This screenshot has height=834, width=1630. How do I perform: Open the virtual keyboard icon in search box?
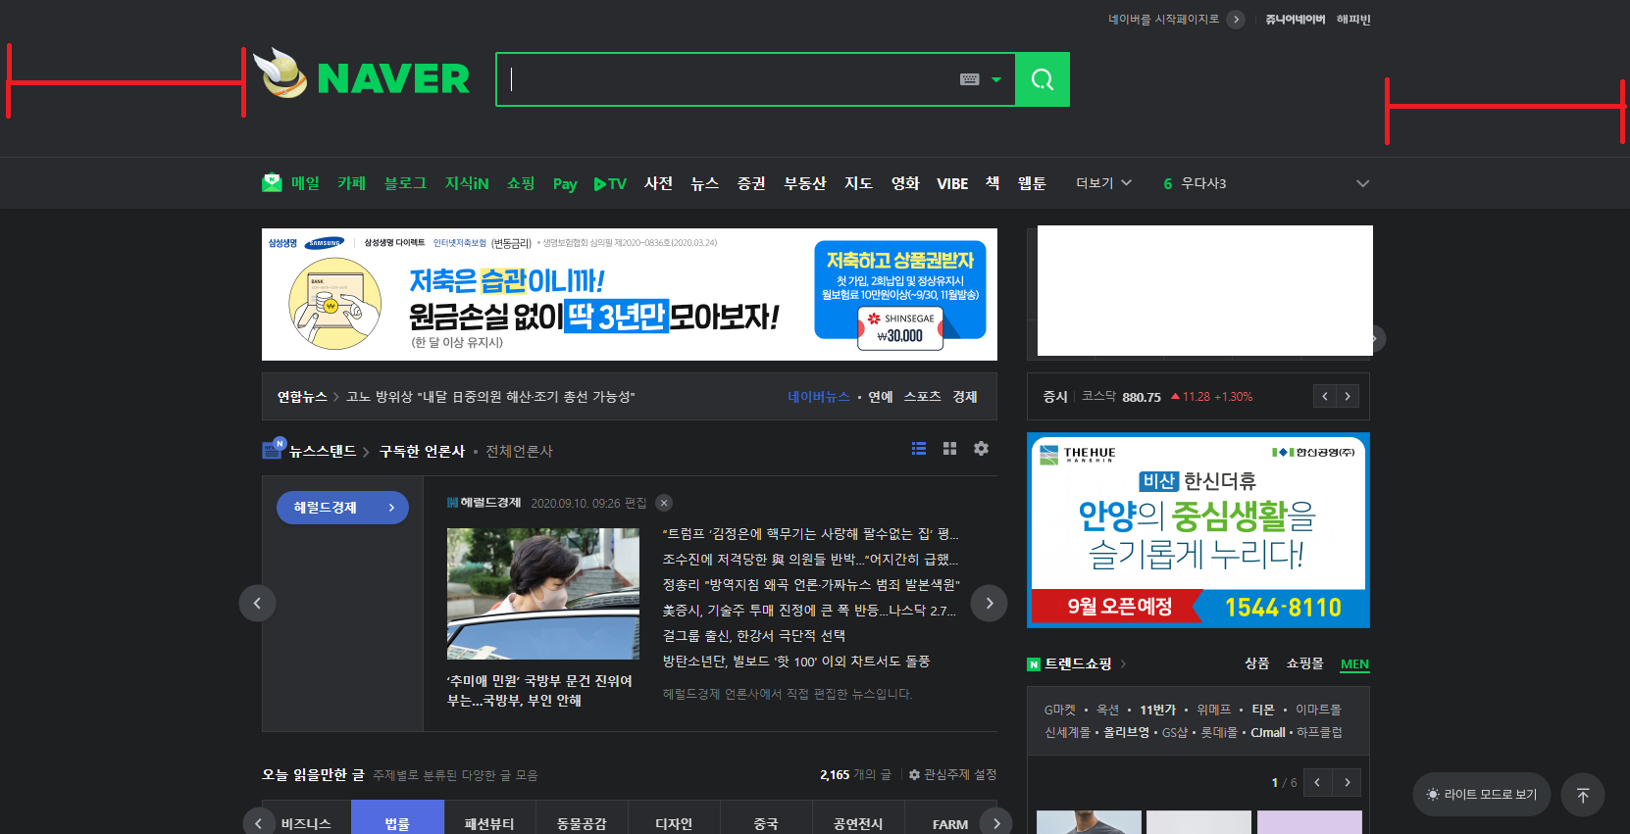(x=969, y=79)
